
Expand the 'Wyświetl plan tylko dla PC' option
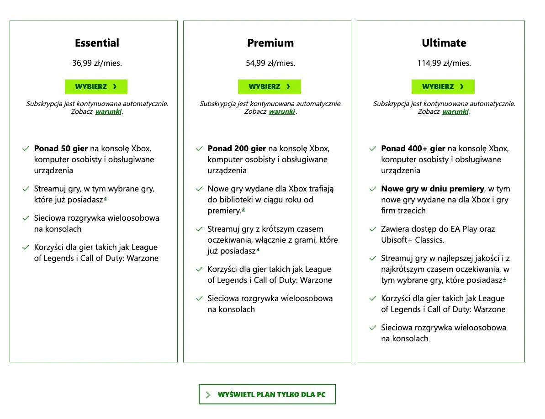pos(267,394)
